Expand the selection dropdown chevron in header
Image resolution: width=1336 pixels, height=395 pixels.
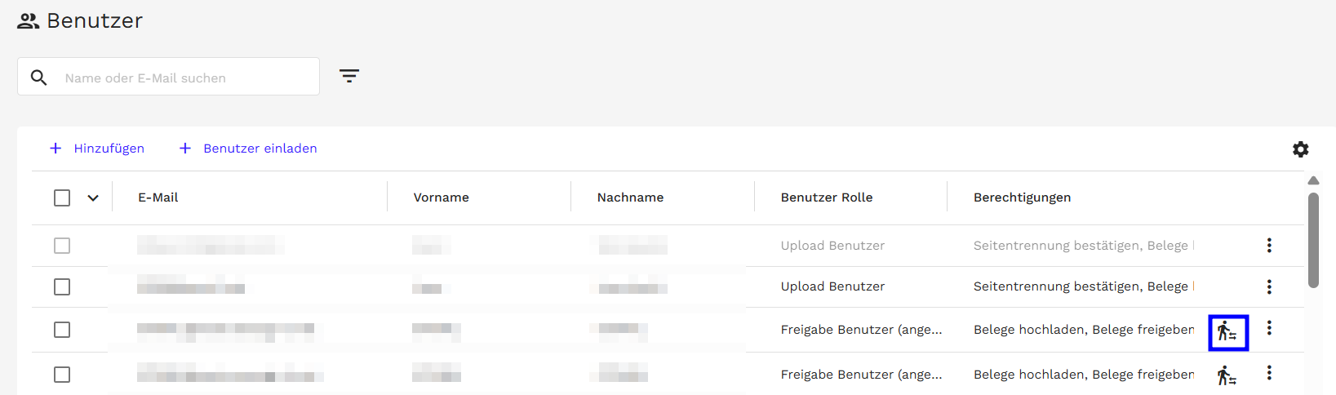click(93, 197)
